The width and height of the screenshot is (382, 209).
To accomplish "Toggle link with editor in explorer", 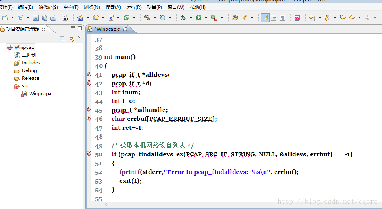I will pyautogui.click(x=71, y=38).
